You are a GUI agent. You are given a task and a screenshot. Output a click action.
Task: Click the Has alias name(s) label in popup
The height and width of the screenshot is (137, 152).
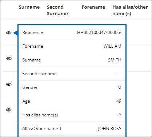coord(40,115)
